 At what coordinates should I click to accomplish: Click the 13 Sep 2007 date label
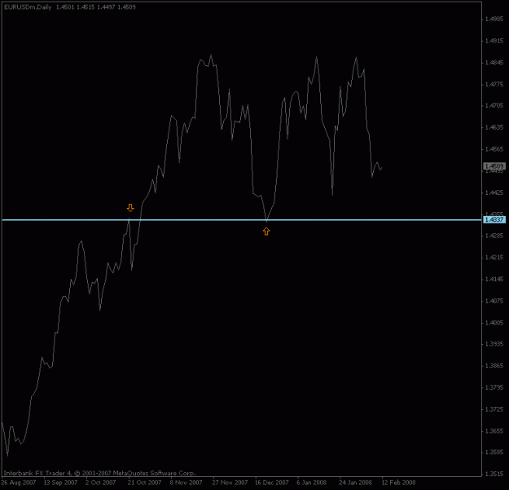[x=60, y=483]
